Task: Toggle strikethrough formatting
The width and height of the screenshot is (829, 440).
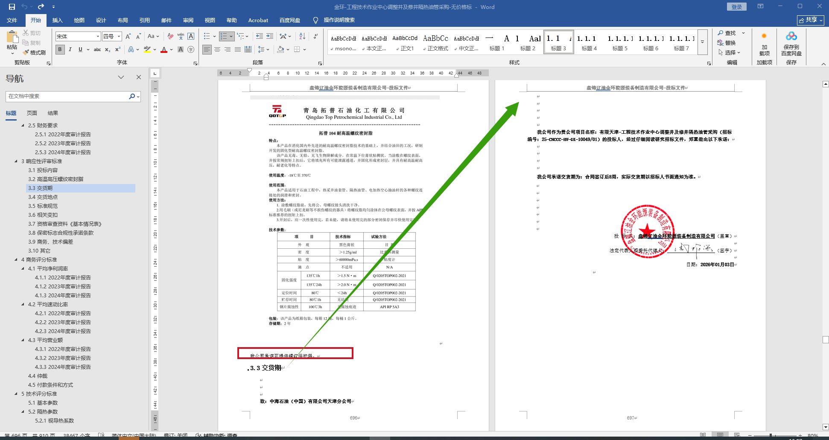Action: 97,49
